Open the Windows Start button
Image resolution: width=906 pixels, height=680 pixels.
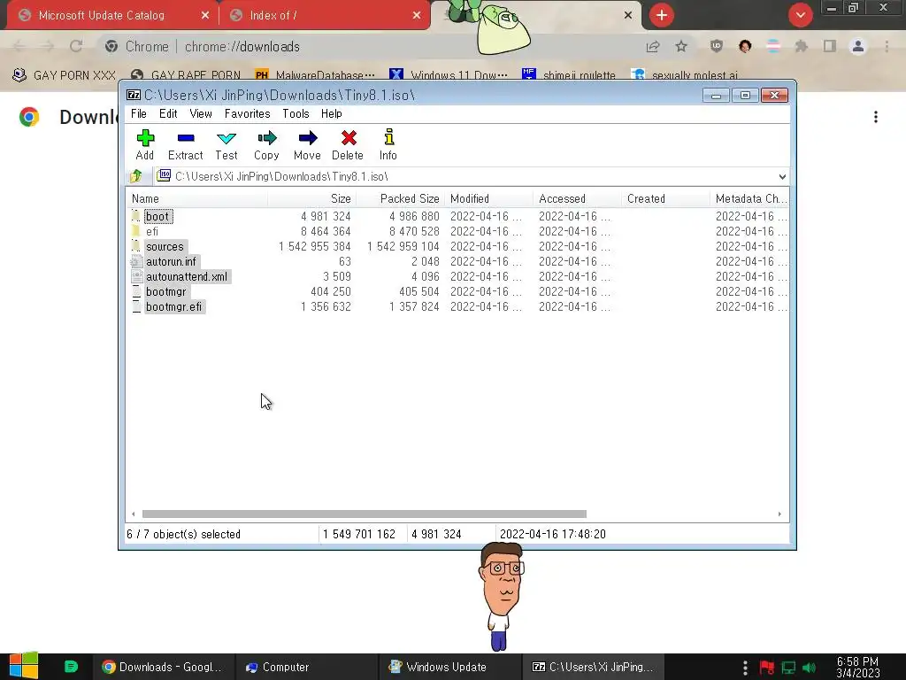tap(23, 666)
